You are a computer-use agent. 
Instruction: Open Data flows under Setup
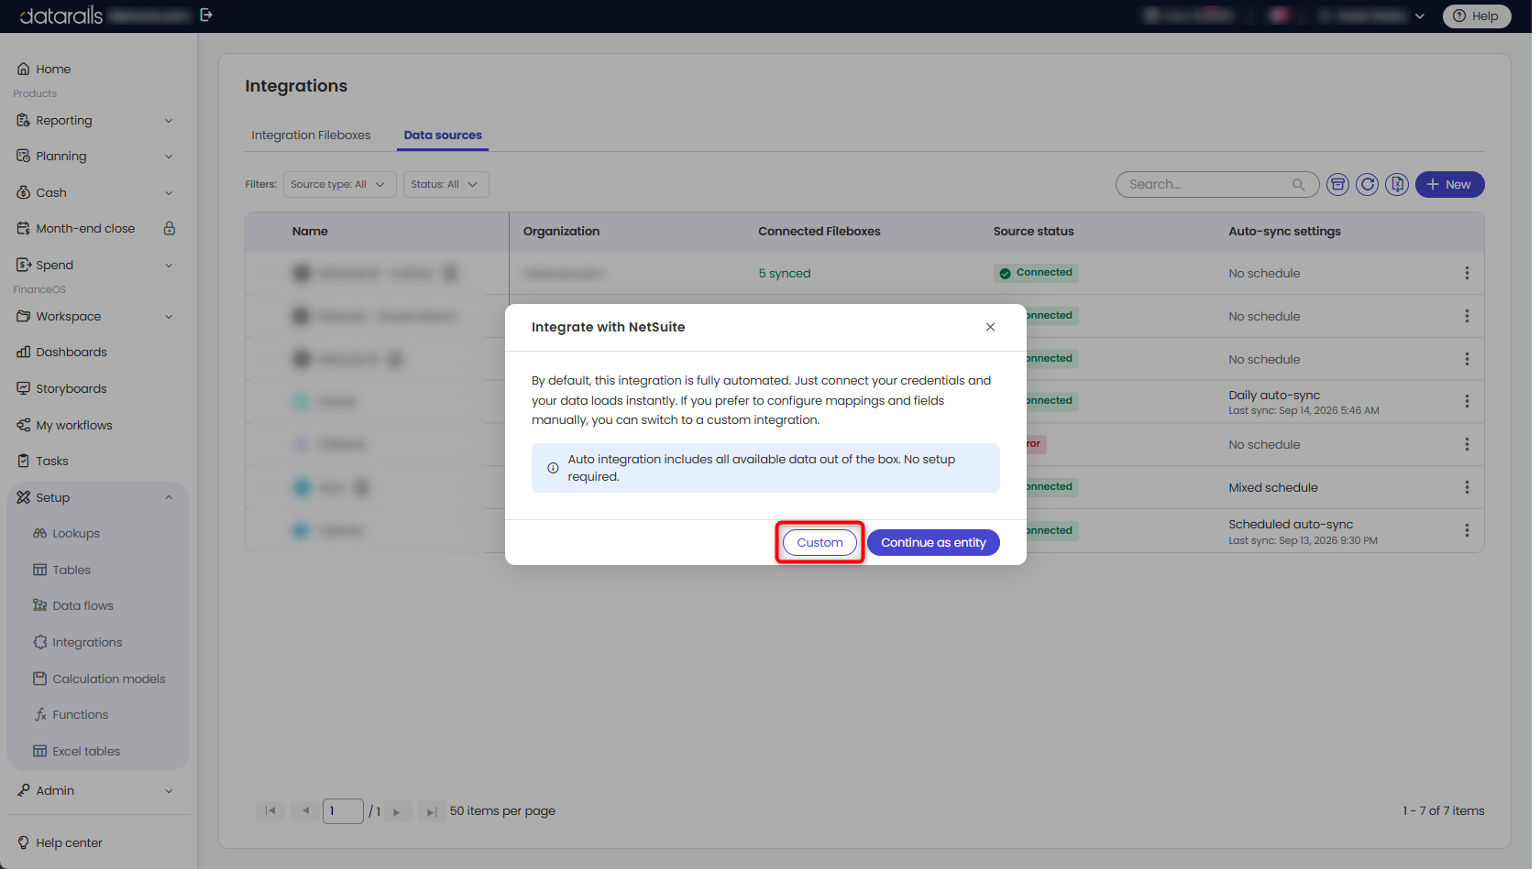(82, 605)
